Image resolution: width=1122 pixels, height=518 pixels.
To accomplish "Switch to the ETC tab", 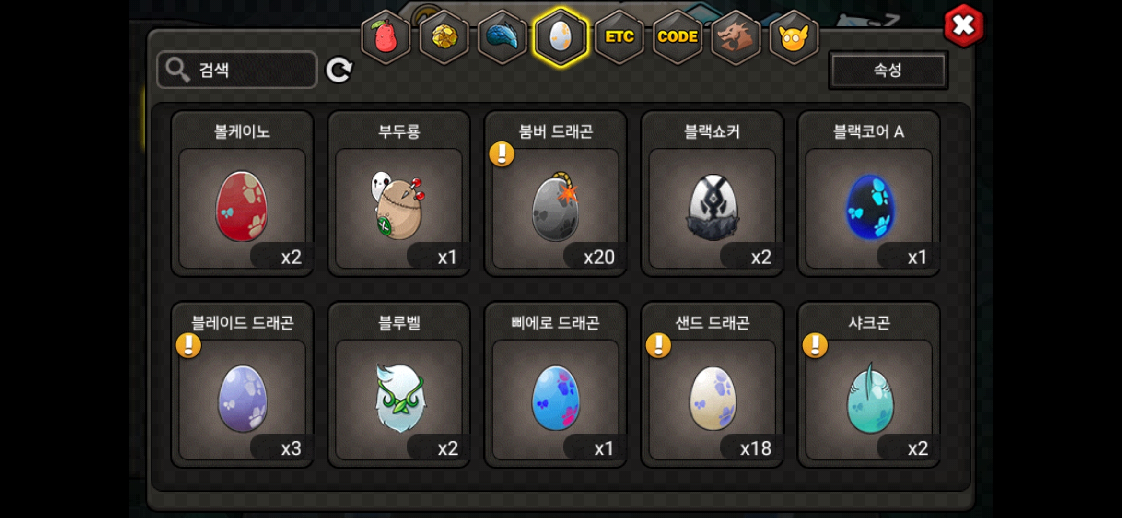I will pos(619,37).
